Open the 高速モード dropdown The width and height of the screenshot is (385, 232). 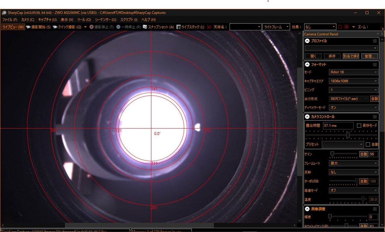353,190
